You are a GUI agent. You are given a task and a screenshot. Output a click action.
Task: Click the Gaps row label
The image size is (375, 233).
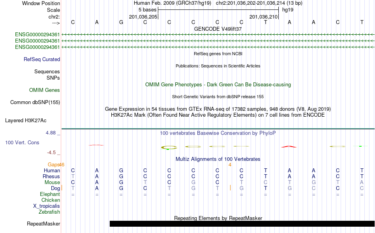tap(53, 164)
